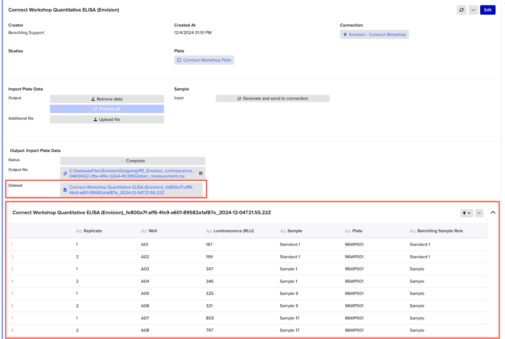
Task: Click the Complete status field
Action: click(133, 161)
